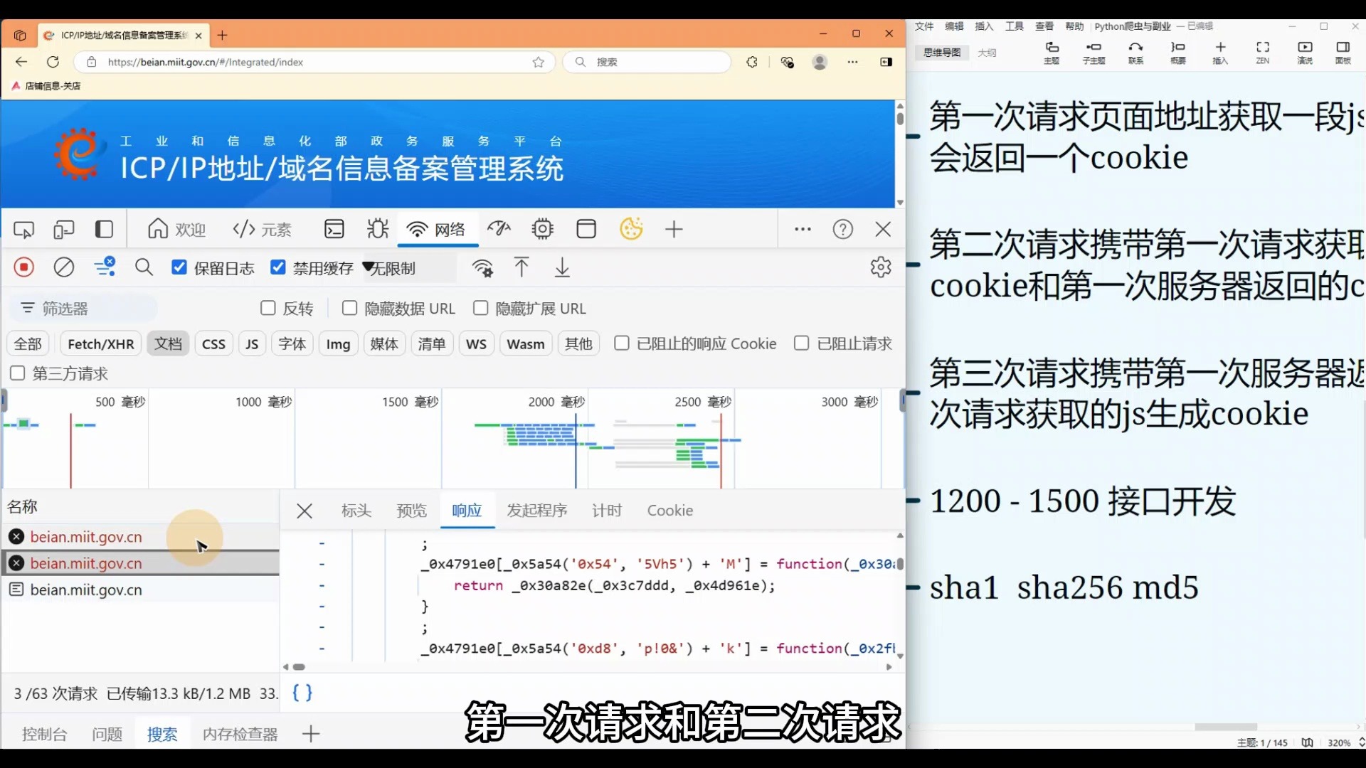Enable 已阻止的响应 Cookie checkbox
The image size is (1366, 768).
(x=622, y=343)
